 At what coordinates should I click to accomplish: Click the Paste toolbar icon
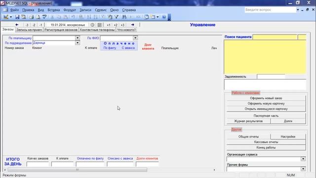click(x=66, y=17)
